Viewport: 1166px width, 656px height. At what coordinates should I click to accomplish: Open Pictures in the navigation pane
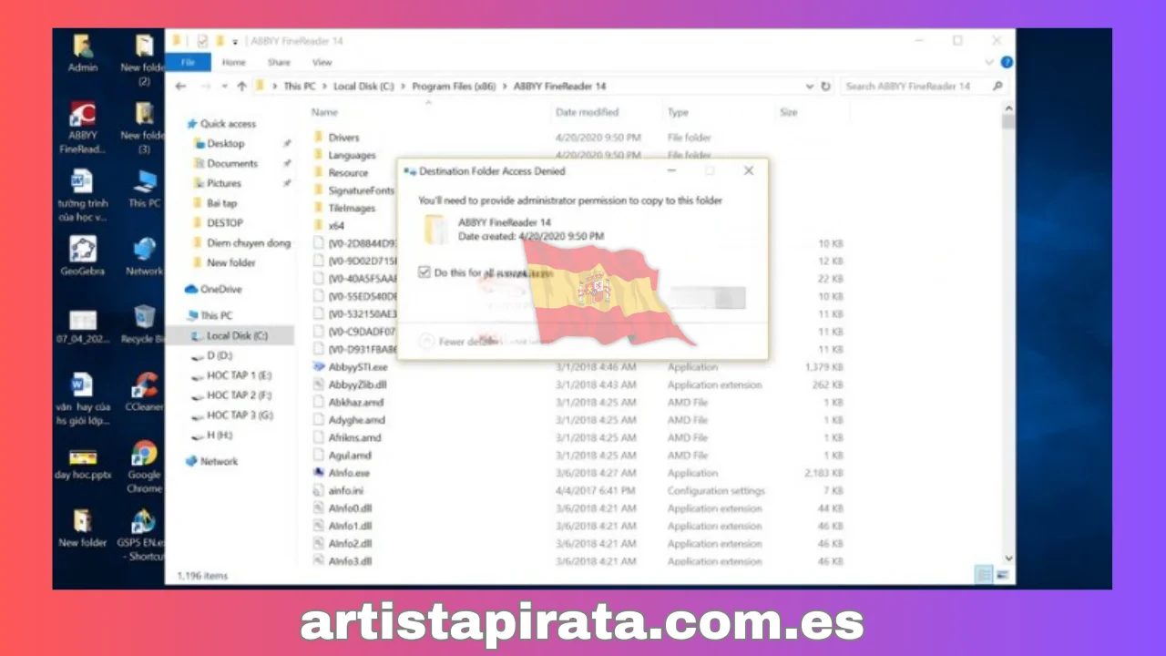(x=217, y=183)
